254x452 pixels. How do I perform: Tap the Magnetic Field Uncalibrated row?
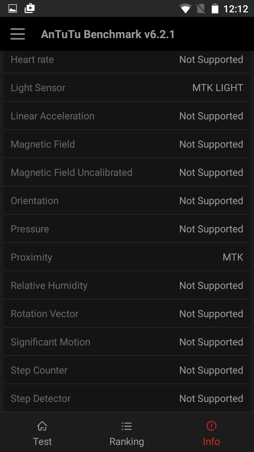pyautogui.click(x=127, y=172)
